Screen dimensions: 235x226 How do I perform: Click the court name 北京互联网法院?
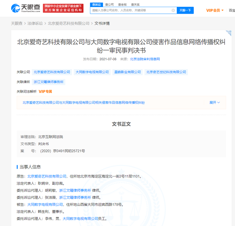click(50, 137)
